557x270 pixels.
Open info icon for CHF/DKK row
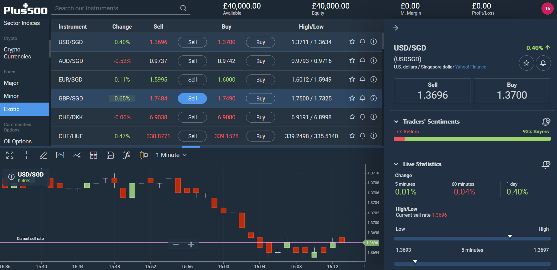374,117
